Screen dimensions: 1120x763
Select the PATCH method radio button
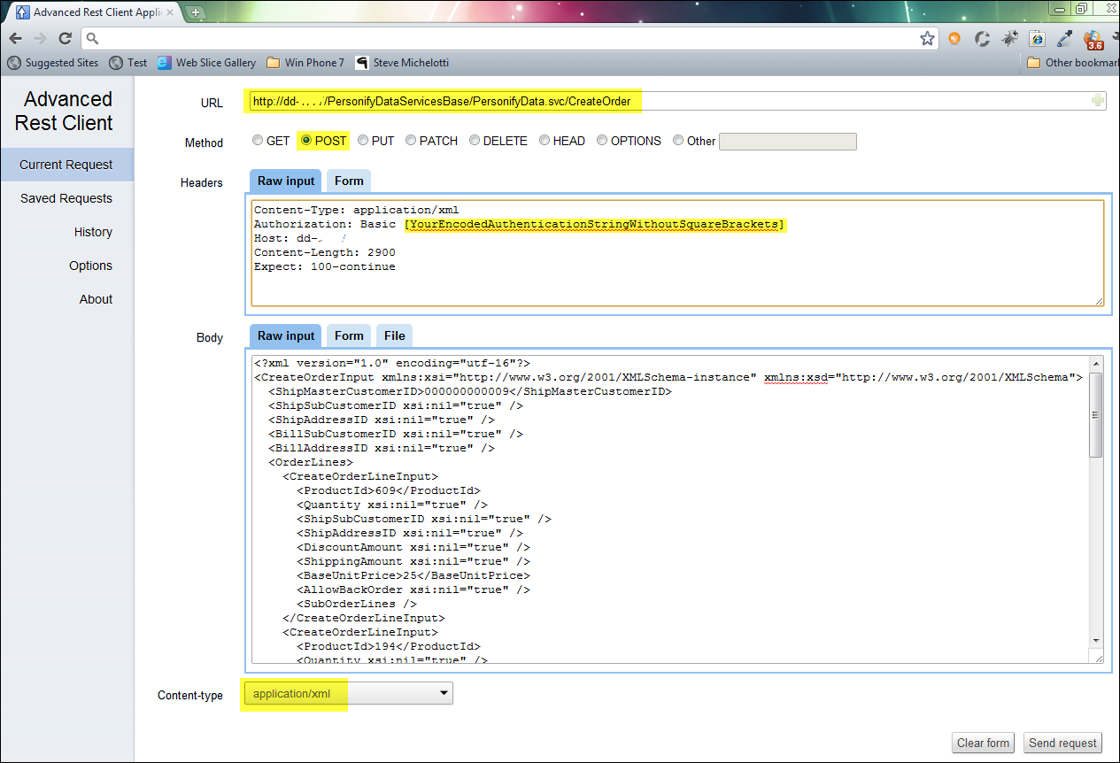click(411, 141)
